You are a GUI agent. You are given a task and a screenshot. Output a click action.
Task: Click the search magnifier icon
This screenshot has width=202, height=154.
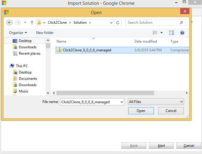point(181,23)
